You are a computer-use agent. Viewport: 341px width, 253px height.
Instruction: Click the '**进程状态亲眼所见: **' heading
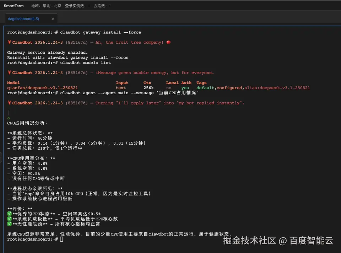point(35,188)
